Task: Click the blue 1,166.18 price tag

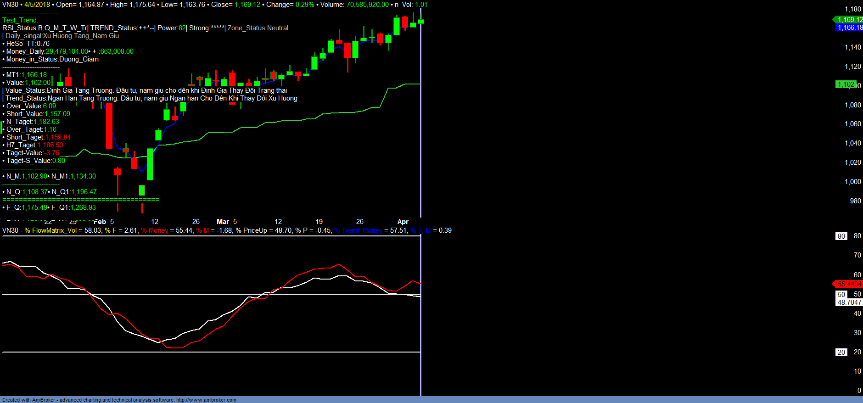Action: point(849,28)
